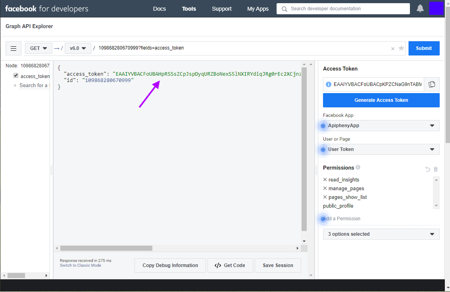Click the search magnifier icon
450x292 pixels.
[284, 9]
